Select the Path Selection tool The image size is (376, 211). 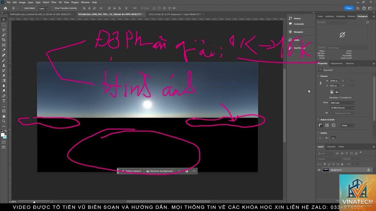point(4,106)
